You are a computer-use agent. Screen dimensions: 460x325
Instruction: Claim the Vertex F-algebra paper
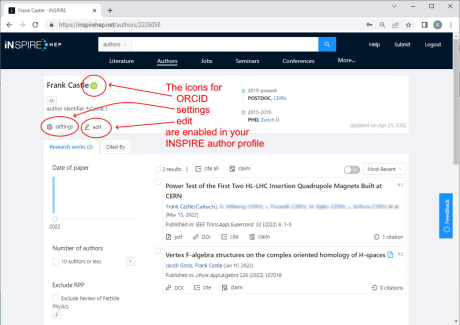232,287
